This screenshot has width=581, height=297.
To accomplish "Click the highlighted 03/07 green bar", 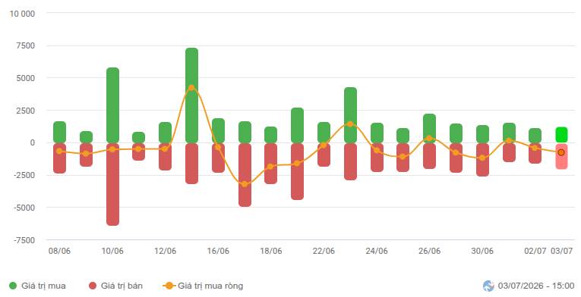I will [x=561, y=135].
